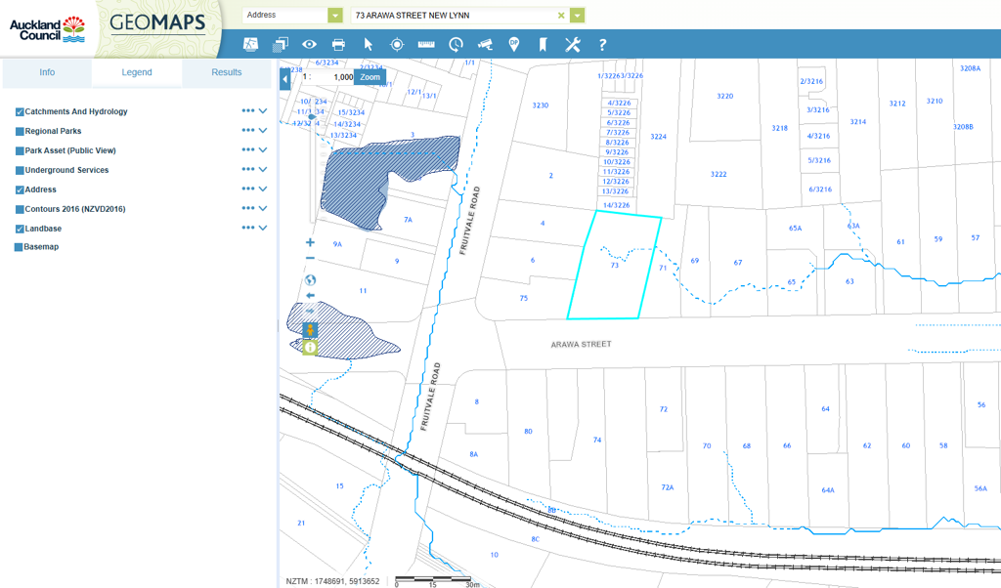Uncheck Catchments And Hydrology layer
This screenshot has width=1001, height=588.
[x=20, y=112]
